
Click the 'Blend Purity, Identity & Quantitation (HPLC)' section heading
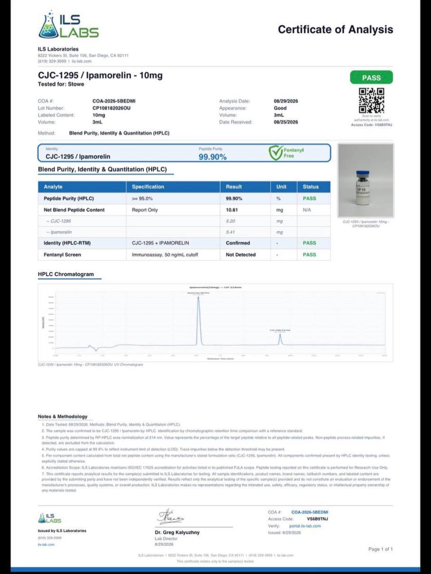[x=102, y=170]
